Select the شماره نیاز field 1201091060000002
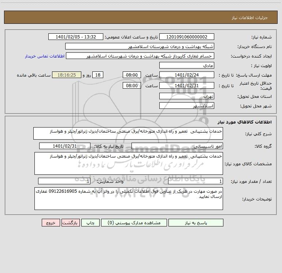 pos(187,37)
